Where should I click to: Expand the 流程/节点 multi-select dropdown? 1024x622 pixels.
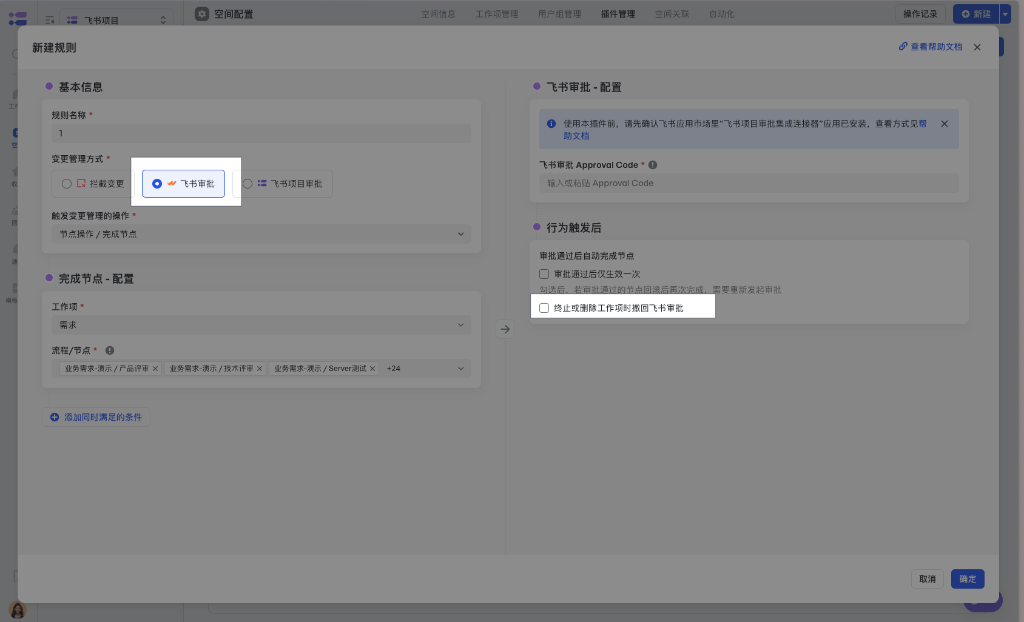click(460, 369)
